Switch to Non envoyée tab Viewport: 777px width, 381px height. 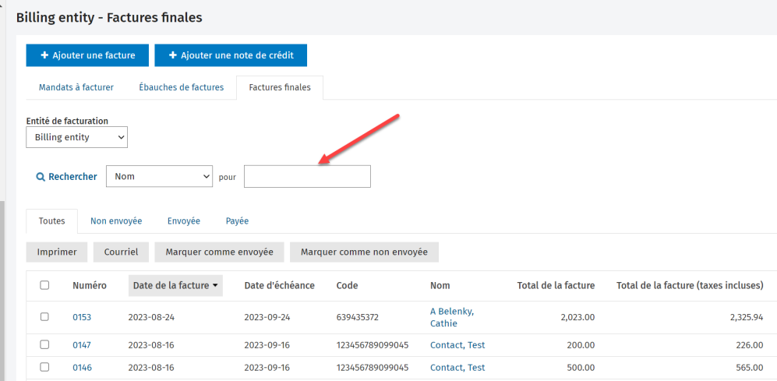(x=116, y=221)
